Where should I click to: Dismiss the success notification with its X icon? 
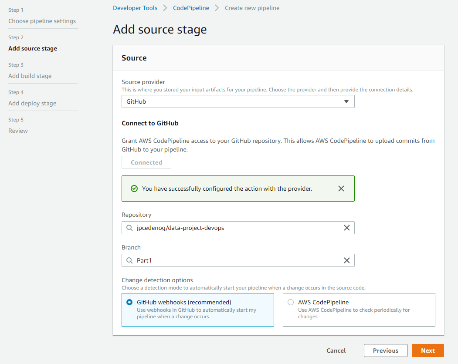tap(341, 189)
